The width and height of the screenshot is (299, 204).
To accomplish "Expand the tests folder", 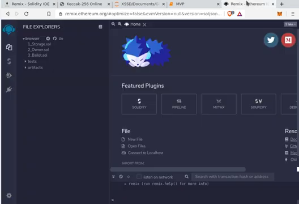I will tap(25, 61).
